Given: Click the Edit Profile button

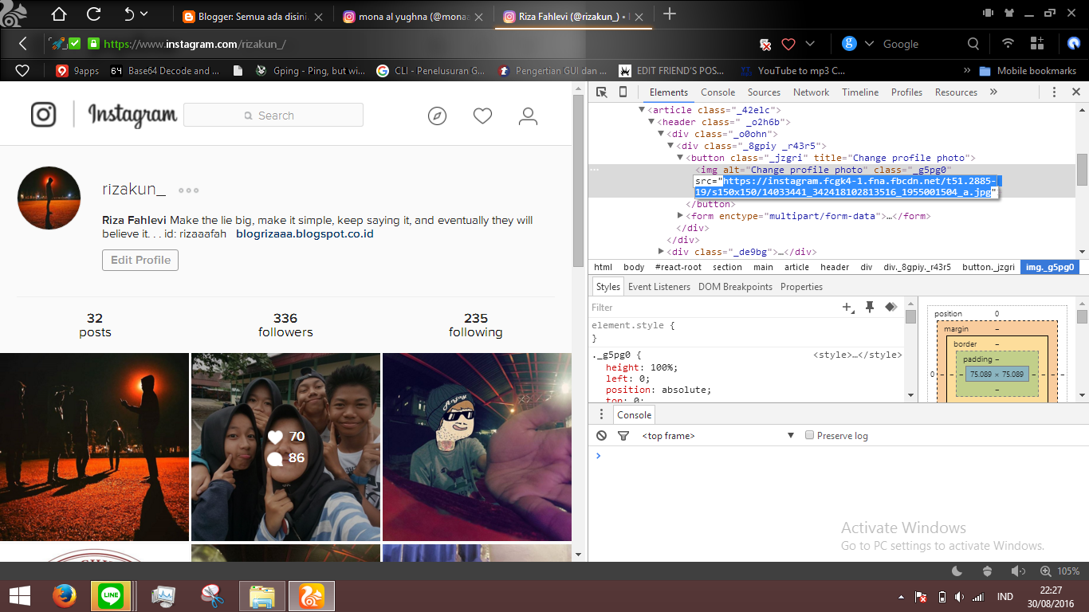Looking at the screenshot, I should point(140,260).
